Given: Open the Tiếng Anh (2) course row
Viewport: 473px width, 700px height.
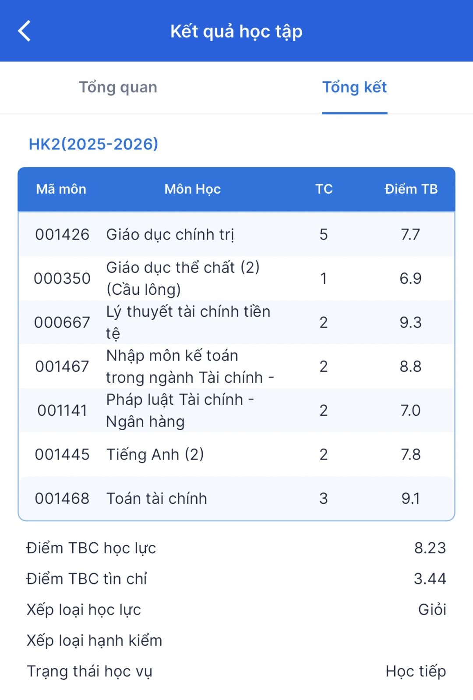Looking at the screenshot, I should point(236,454).
